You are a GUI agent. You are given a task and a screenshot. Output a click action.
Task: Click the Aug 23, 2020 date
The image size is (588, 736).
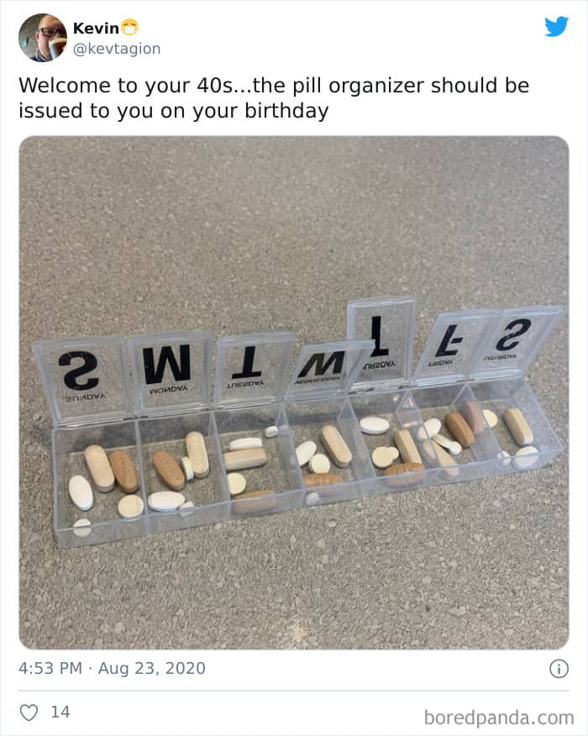tap(151, 668)
